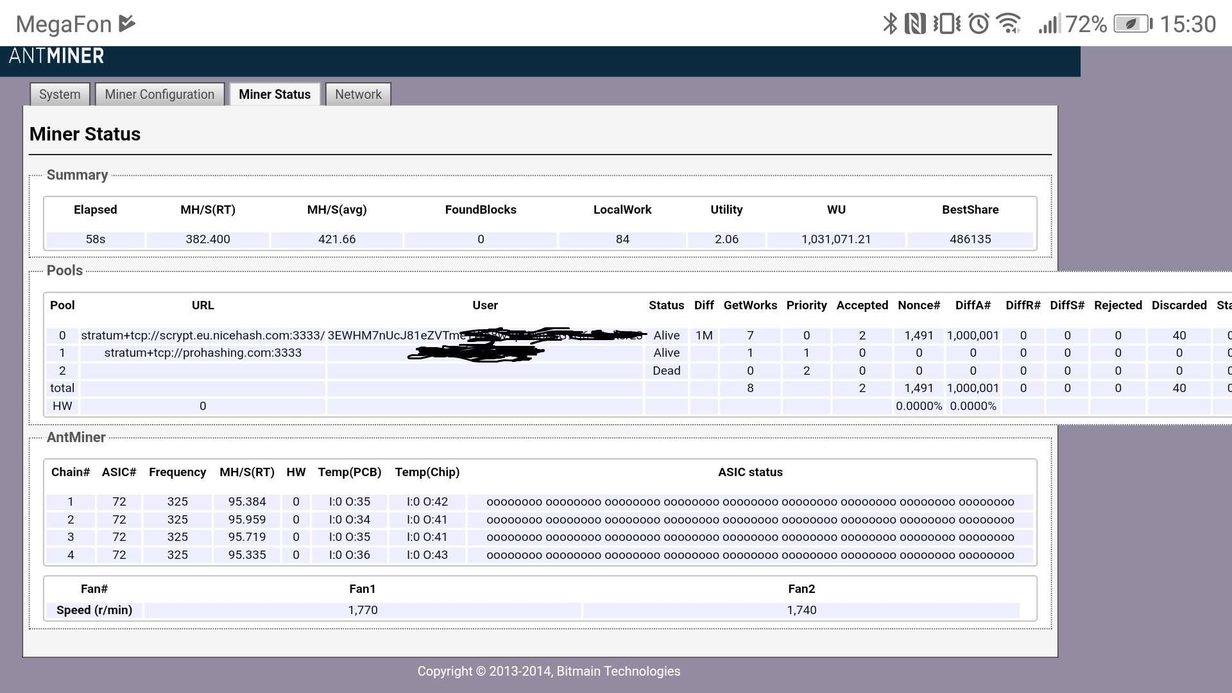Click the Discarded column header
Image resolution: width=1232 pixels, height=693 pixels.
1179,305
